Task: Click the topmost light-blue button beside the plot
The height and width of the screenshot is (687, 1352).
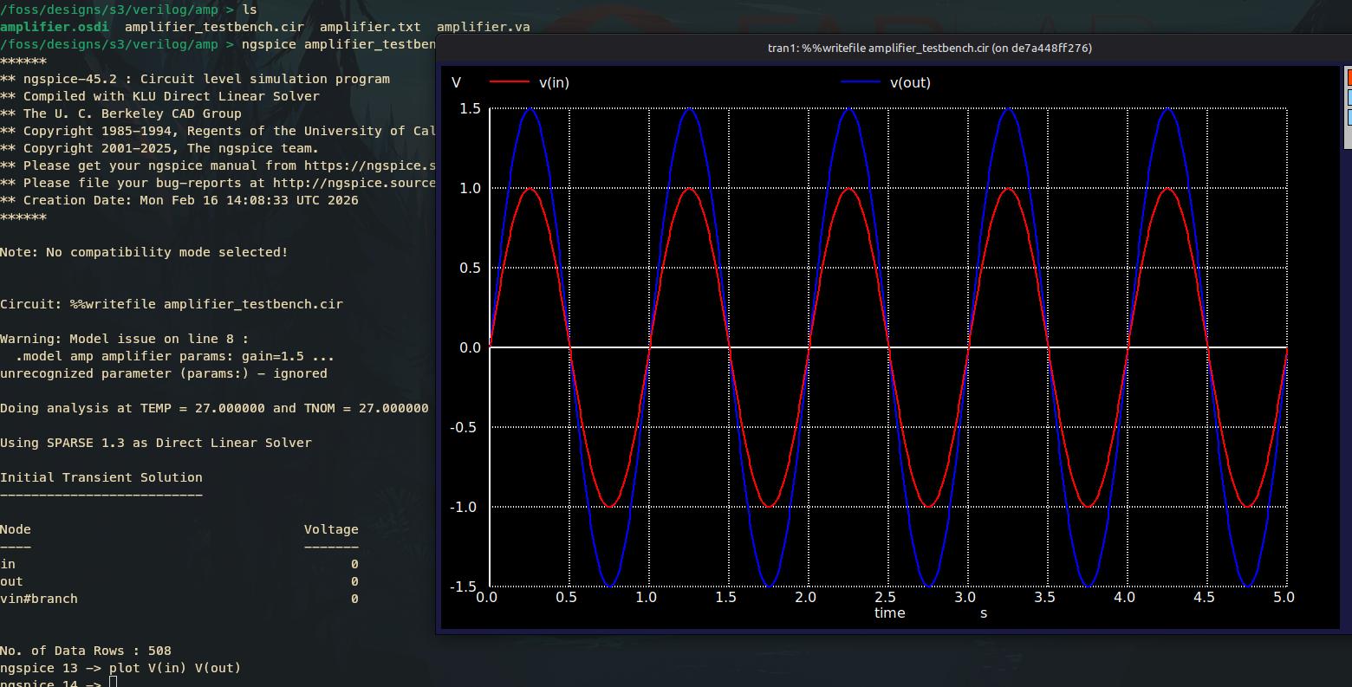Action: click(1348, 98)
